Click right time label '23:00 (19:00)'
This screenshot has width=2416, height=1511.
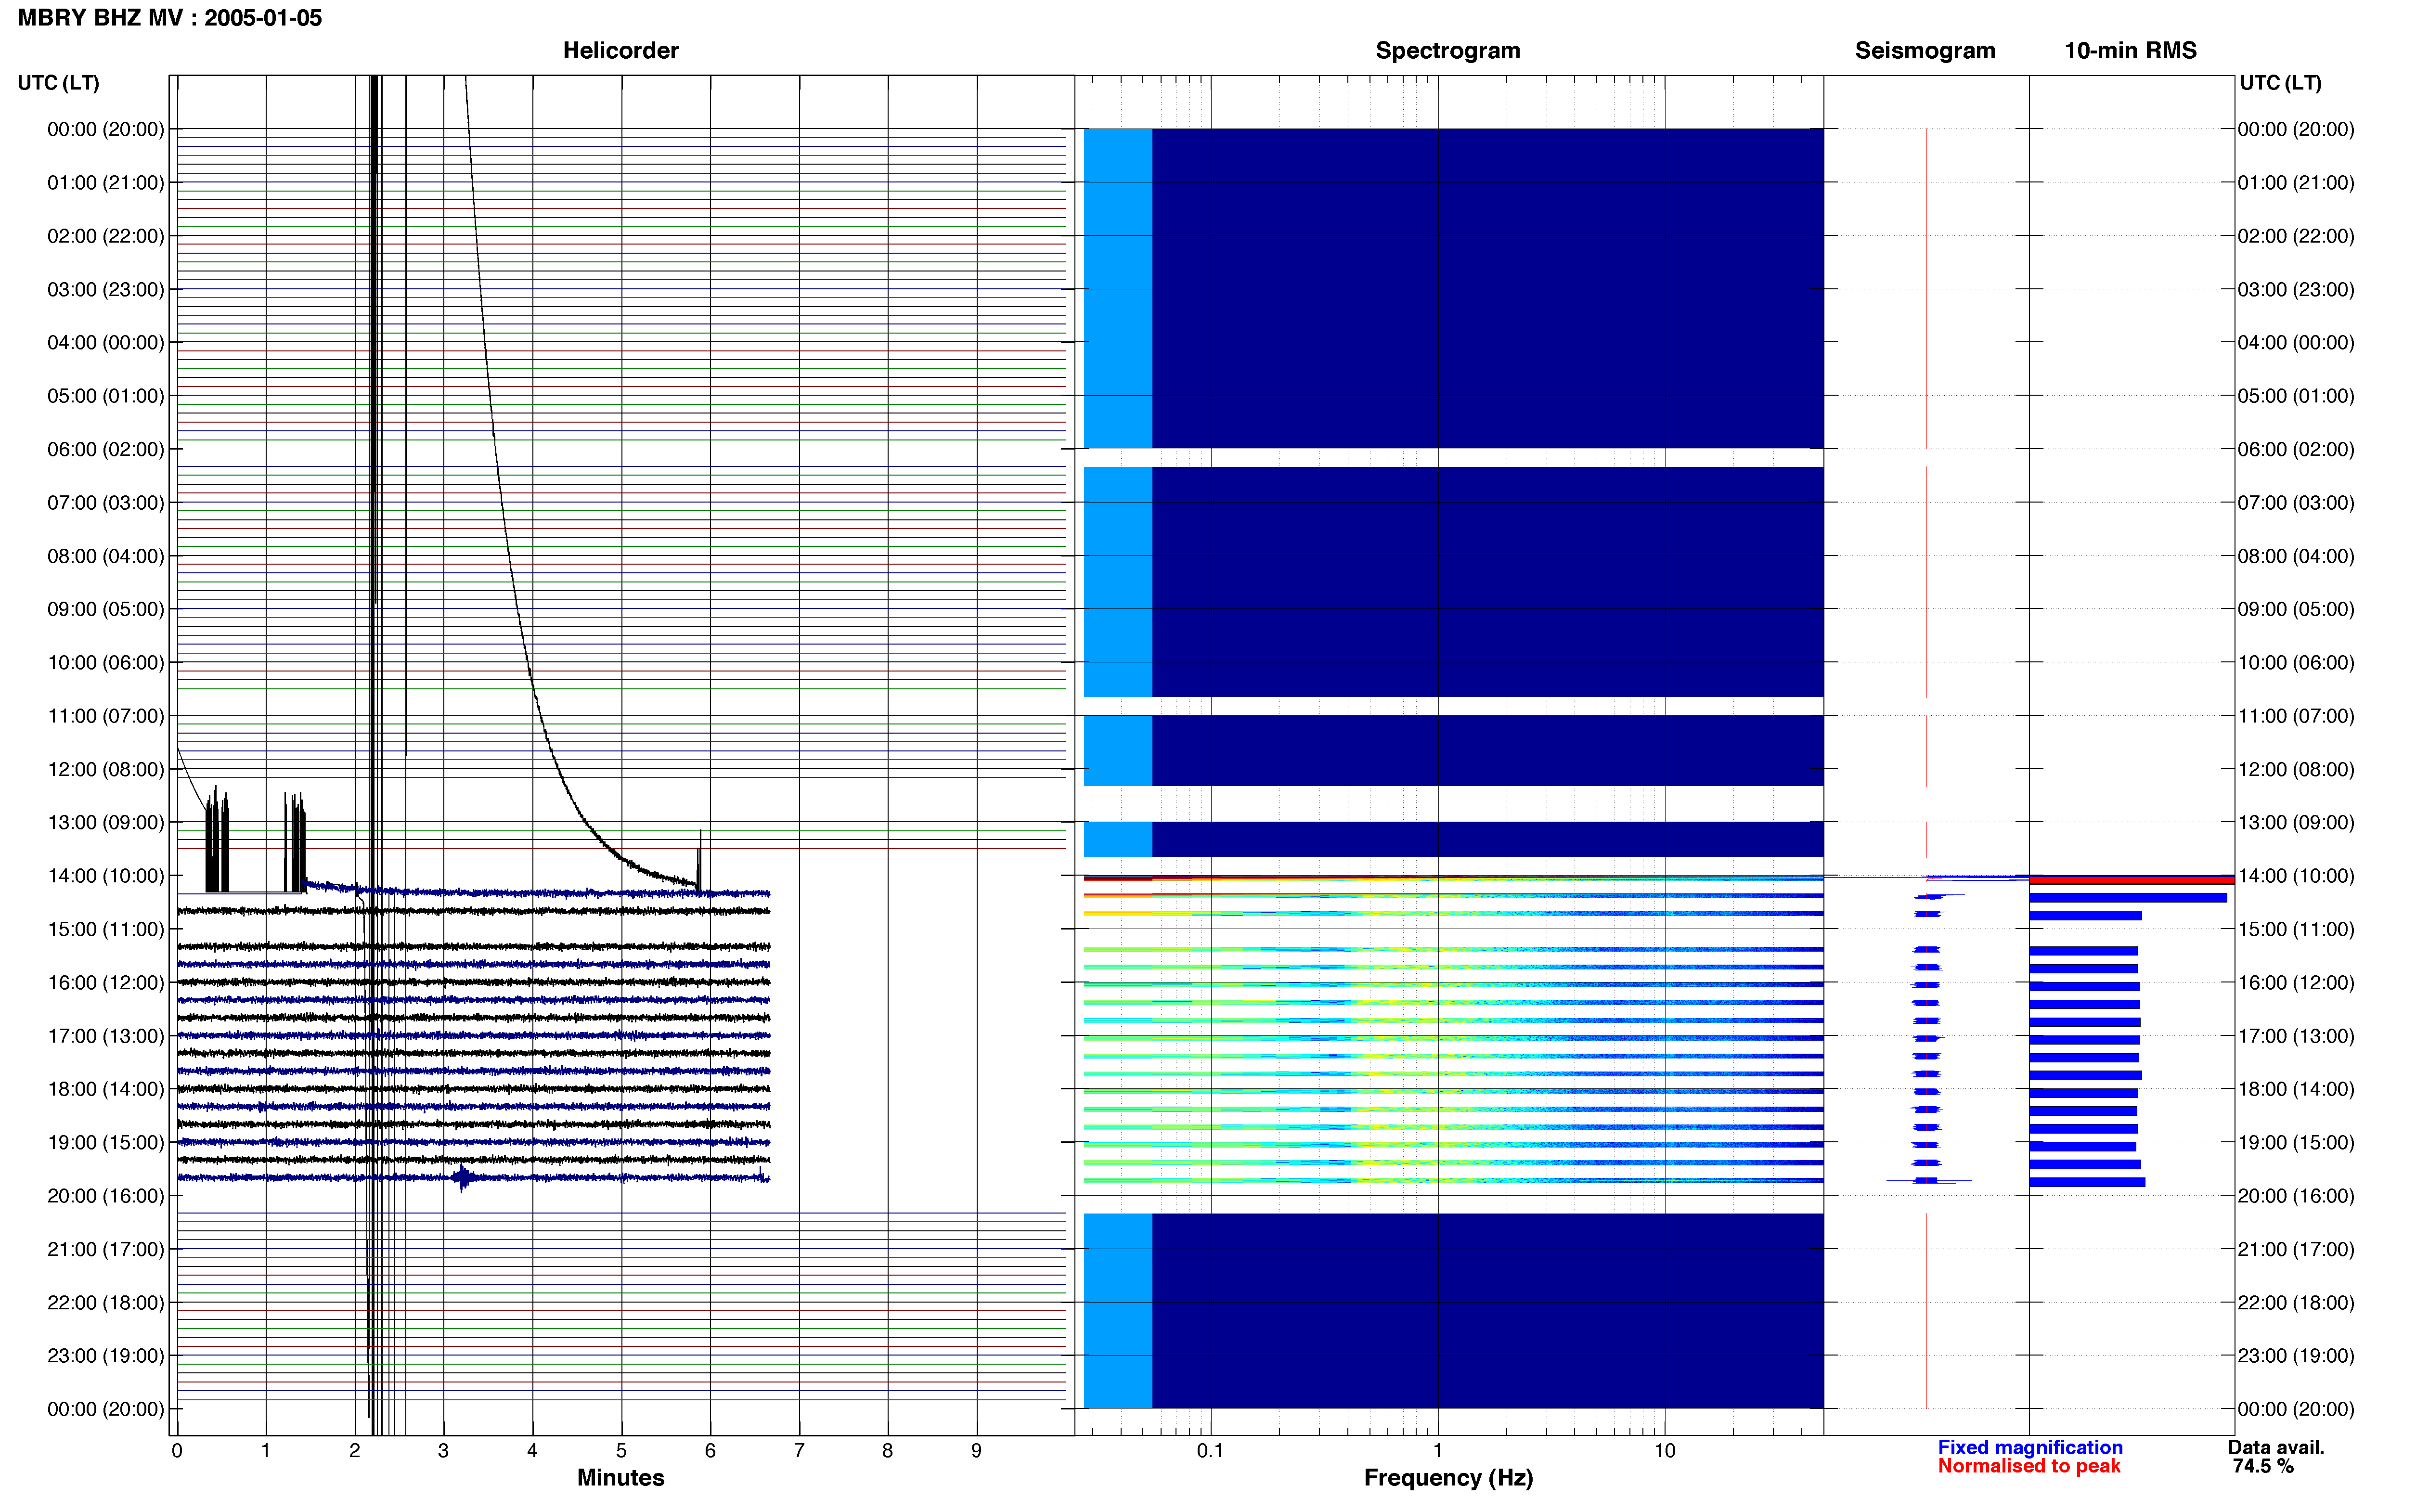pyautogui.click(x=2296, y=1356)
